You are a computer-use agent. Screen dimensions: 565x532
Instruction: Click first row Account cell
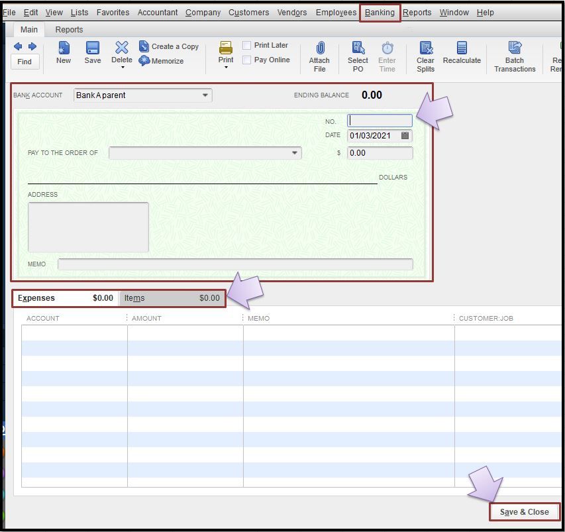pos(74,333)
